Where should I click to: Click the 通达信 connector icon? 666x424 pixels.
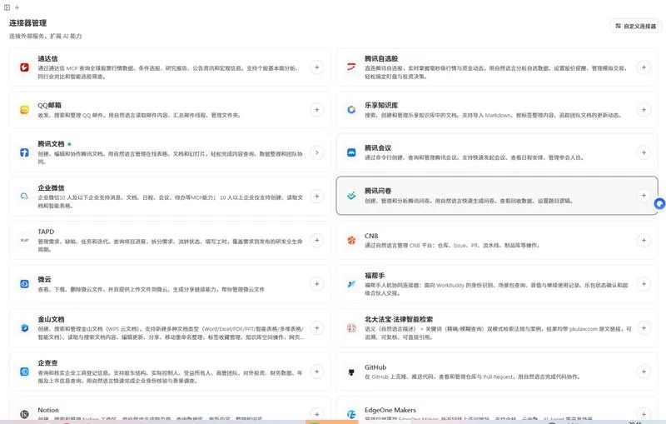coord(25,67)
